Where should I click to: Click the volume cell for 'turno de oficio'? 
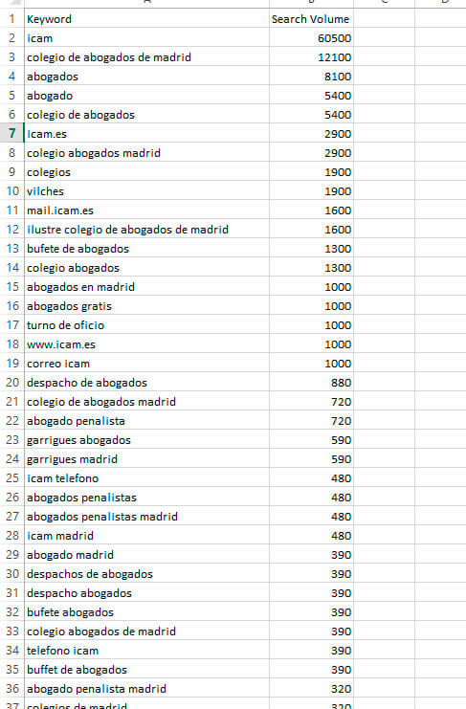pyautogui.click(x=311, y=325)
